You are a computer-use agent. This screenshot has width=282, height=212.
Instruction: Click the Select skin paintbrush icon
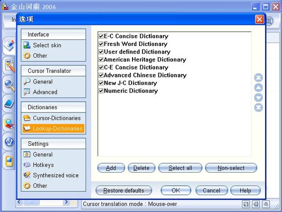pyautogui.click(x=27, y=45)
